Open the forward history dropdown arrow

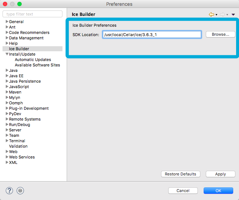click(227, 15)
